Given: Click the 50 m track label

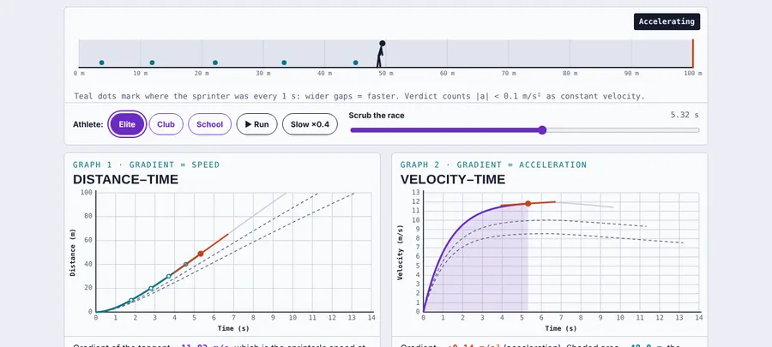Looking at the screenshot, I should [385, 73].
